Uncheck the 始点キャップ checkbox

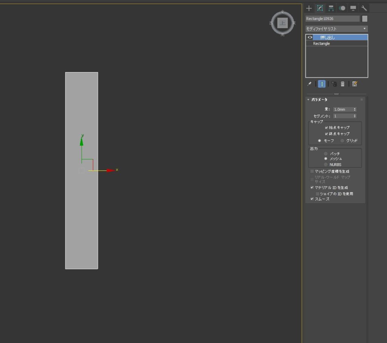click(x=327, y=128)
